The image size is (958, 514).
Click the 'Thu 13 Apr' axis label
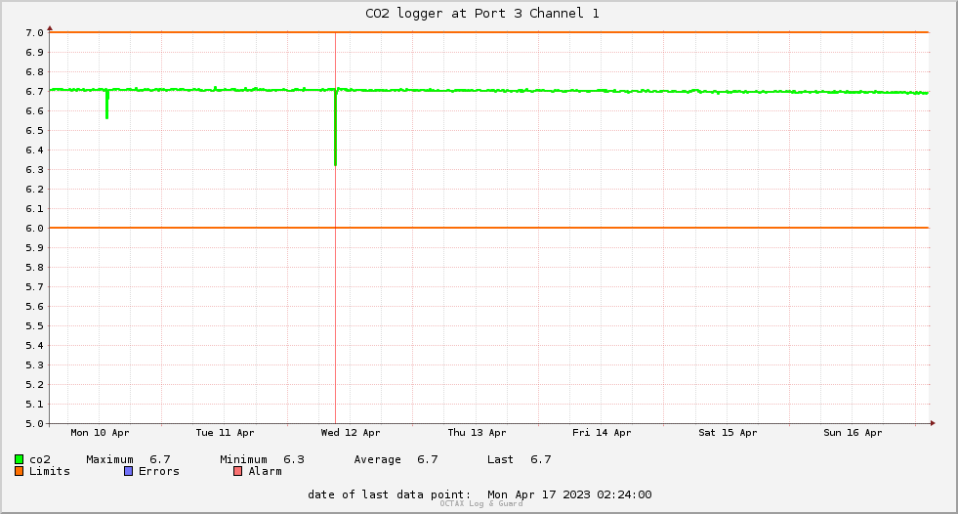point(477,433)
